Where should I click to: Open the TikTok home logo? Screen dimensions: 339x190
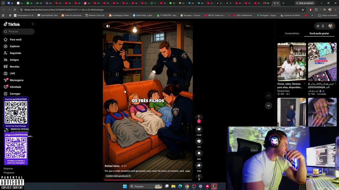(x=12, y=24)
